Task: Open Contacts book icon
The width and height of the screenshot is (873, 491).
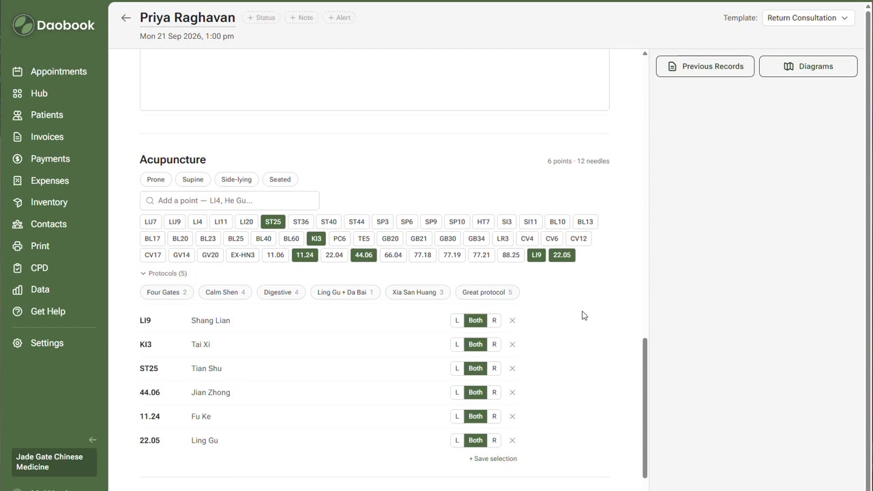Action: (18, 224)
